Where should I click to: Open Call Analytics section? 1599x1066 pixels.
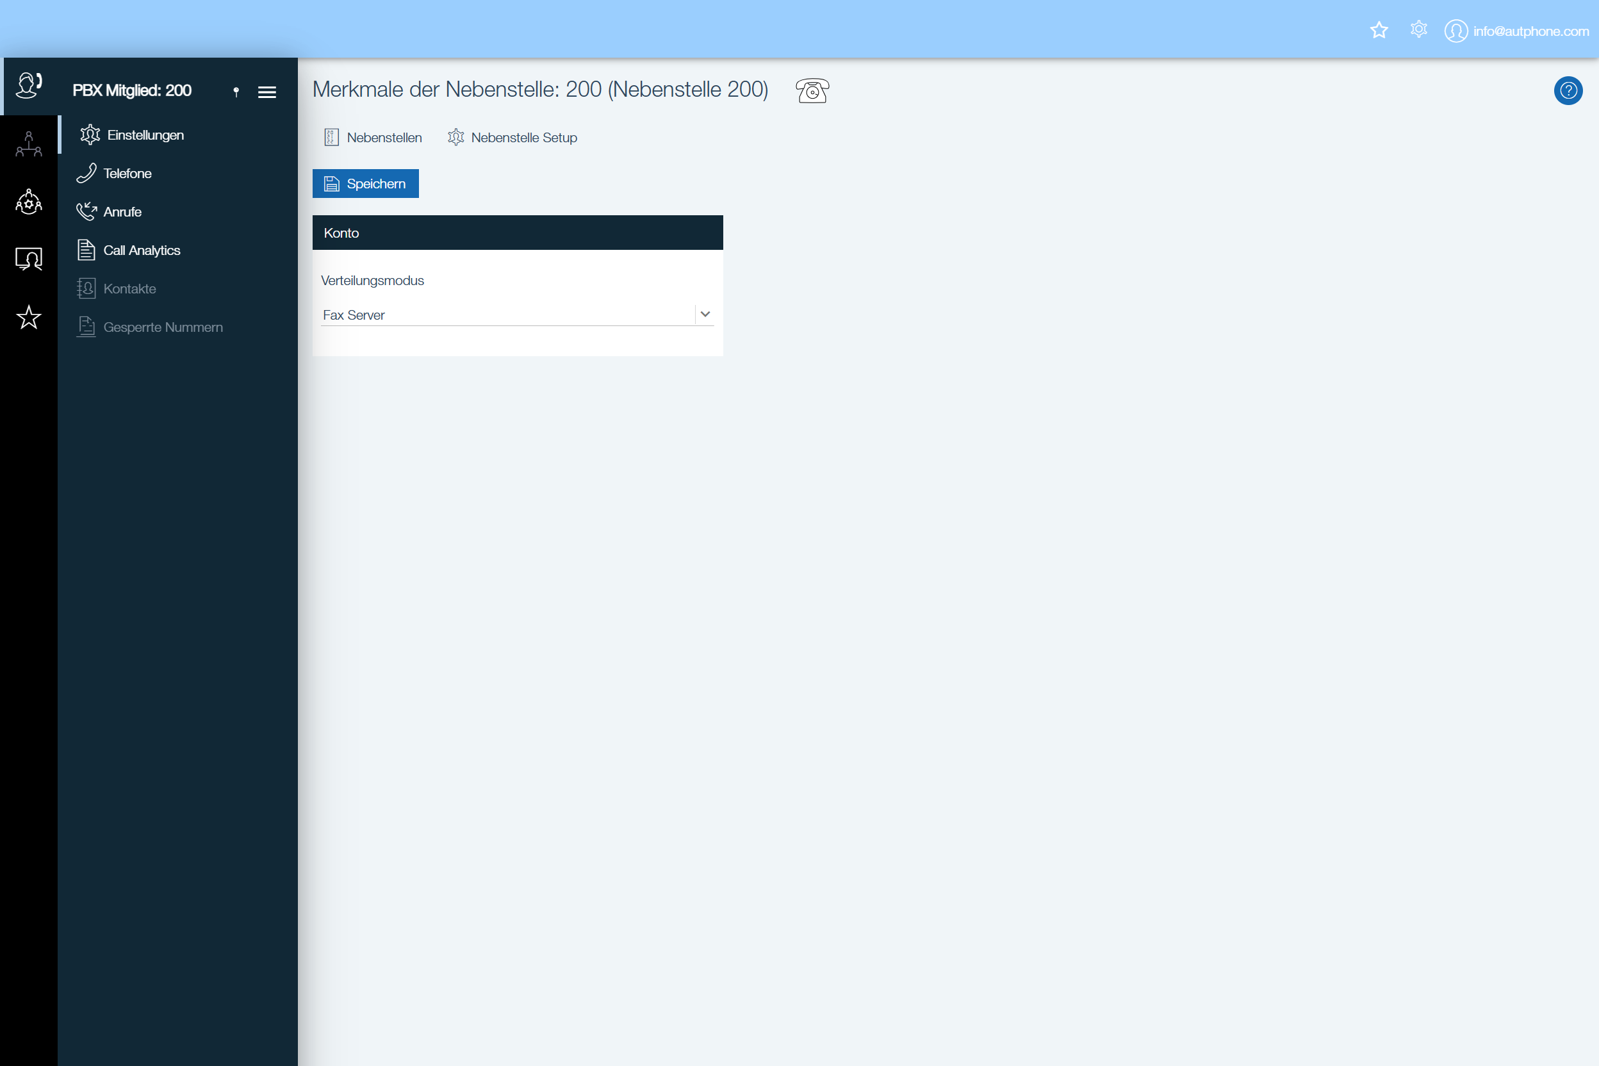point(142,250)
